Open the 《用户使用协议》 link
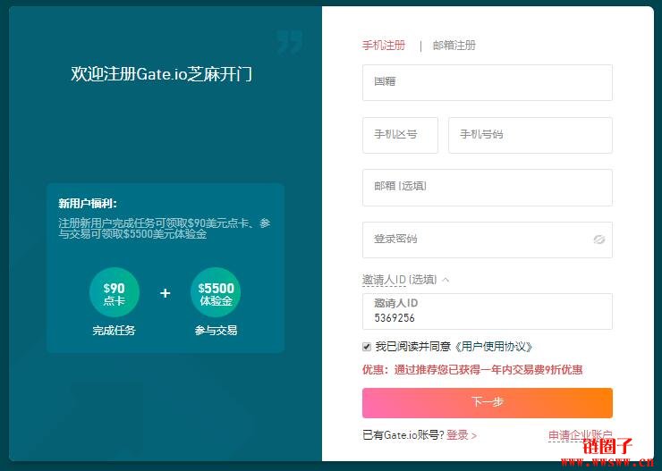Viewport: 662px width, 471px height. tap(494, 347)
